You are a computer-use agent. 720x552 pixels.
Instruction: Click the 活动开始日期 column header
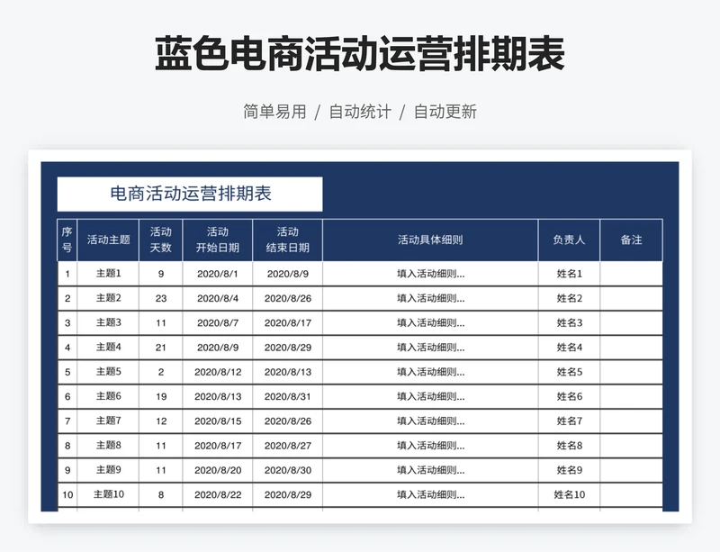(x=218, y=240)
